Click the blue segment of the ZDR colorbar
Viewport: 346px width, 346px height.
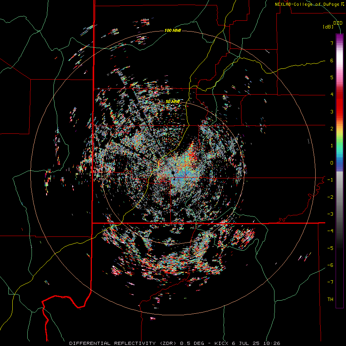point(339,165)
